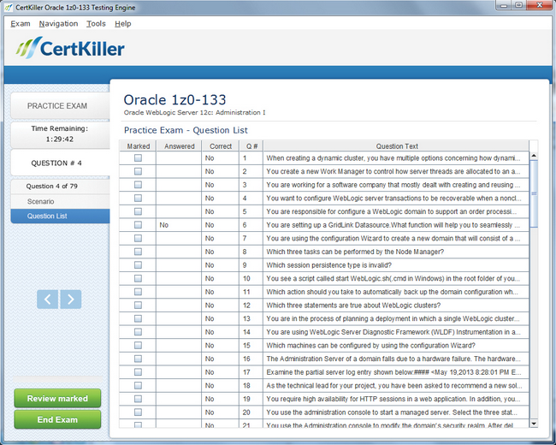Click the application icon in title bar
556x445 pixels.
click(8, 7)
